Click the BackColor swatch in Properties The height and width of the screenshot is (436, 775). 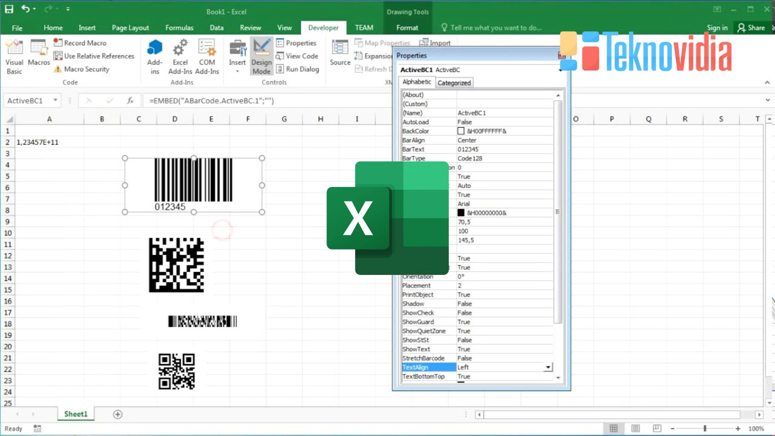point(461,131)
